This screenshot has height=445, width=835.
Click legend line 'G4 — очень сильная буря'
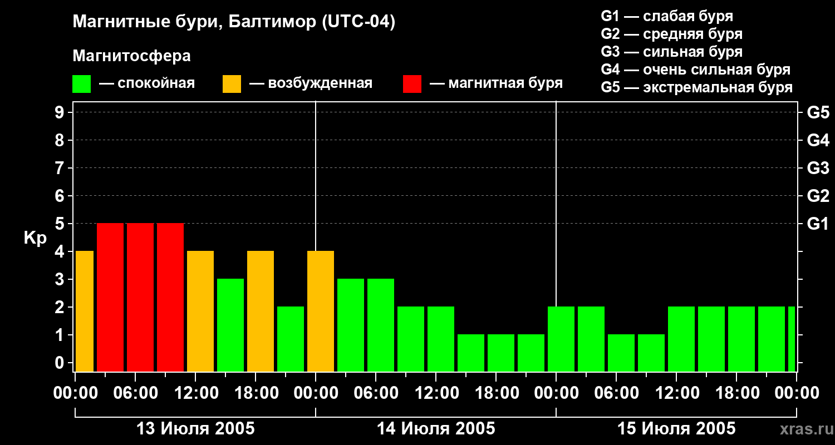[695, 70]
